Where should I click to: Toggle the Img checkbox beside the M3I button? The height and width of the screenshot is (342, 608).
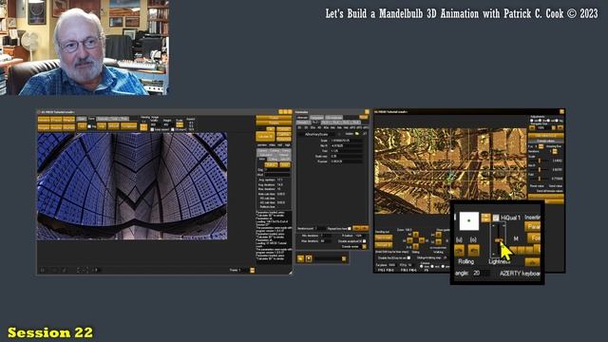[89, 126]
